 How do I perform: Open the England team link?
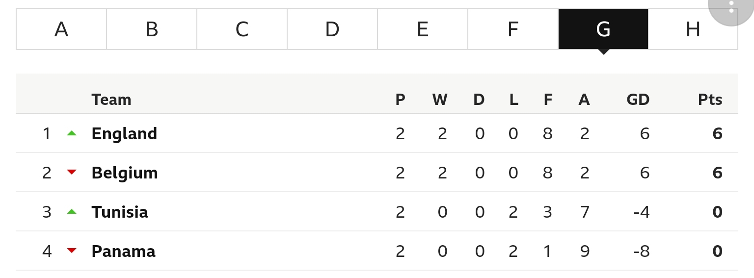tap(124, 133)
